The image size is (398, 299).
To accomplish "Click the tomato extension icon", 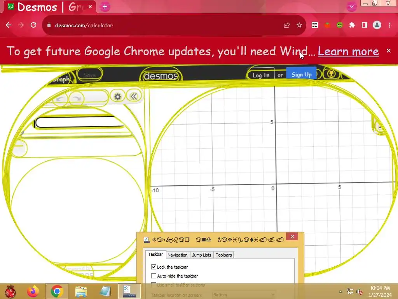I will (327, 25).
